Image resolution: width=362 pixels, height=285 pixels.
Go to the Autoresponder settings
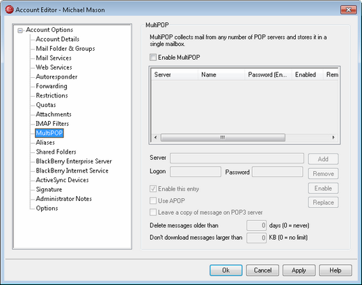click(56, 76)
